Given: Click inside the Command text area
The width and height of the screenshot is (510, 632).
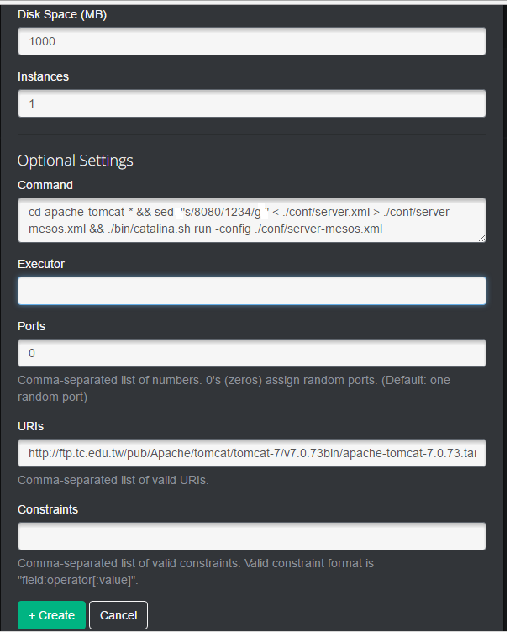Looking at the screenshot, I should point(251,220).
